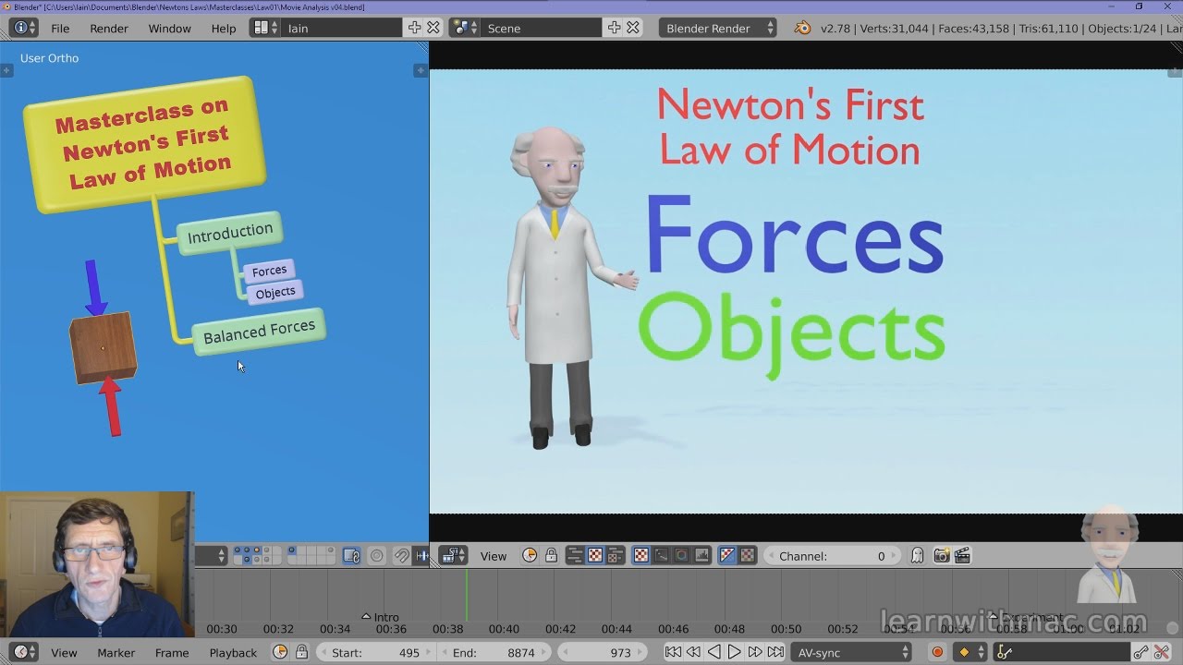Jump to the last frame
The height and width of the screenshot is (665, 1183).
775,653
